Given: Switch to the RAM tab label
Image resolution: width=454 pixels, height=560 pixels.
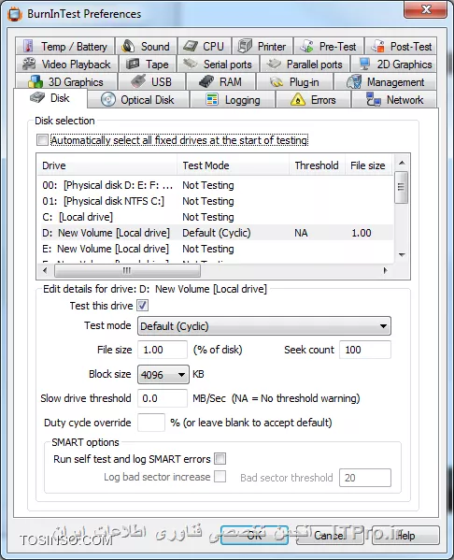Looking at the screenshot, I should coord(230,82).
